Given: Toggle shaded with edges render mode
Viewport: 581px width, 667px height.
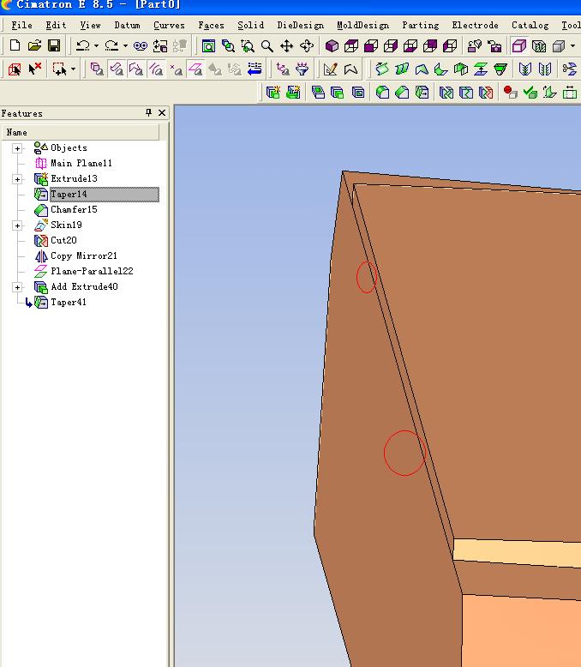Looking at the screenshot, I should pyautogui.click(x=519, y=45).
